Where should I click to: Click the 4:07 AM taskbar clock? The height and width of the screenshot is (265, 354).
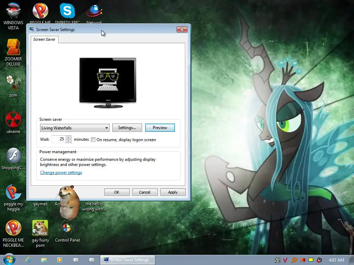(x=336, y=260)
